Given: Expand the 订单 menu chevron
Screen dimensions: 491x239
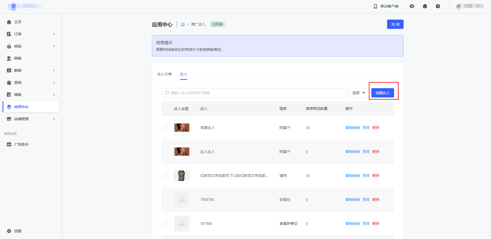Looking at the screenshot, I should tap(54, 34).
